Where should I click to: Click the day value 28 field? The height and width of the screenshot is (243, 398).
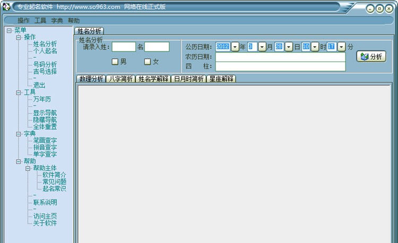[279, 47]
